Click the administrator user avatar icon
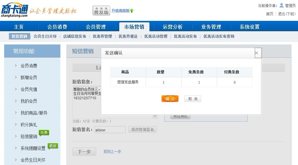Image resolution: width=298 pixels, height=165 pixels. click(281, 5)
